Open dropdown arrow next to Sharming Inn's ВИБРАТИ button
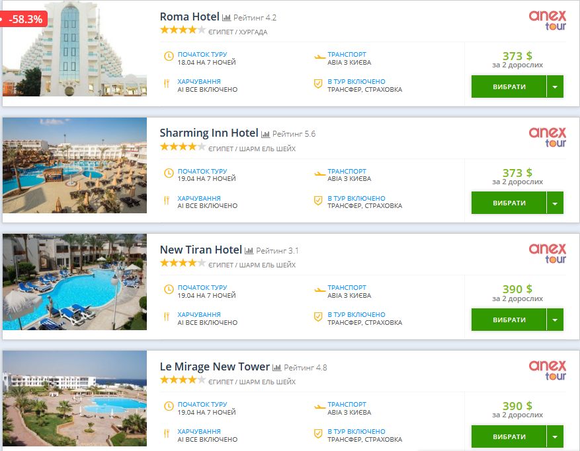Screen dimensions: 580x451 click(555, 203)
